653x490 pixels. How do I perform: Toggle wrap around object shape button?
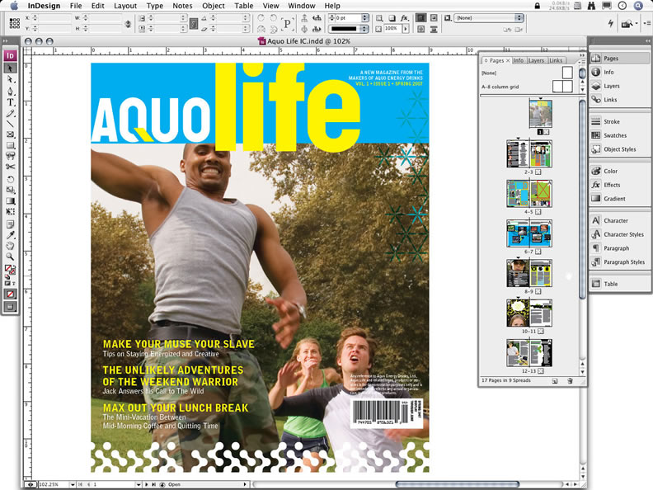point(421,29)
